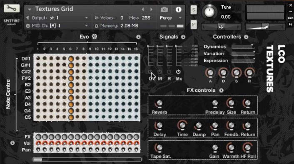Go to the previous instrument preset arrow
Screen dimensions: 294x164
(x=143, y=9)
